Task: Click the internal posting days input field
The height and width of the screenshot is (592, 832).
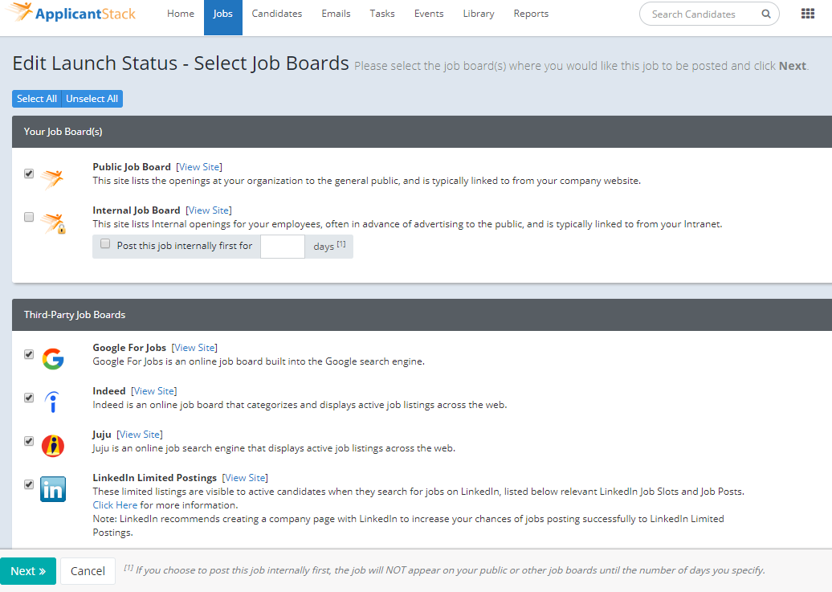Action: [282, 246]
